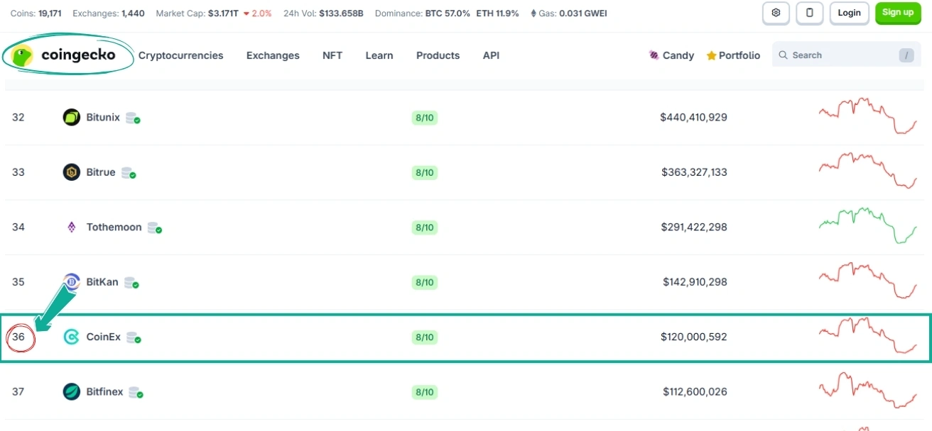Click the Portfolio star icon
The image size is (932, 431).
(x=711, y=55)
